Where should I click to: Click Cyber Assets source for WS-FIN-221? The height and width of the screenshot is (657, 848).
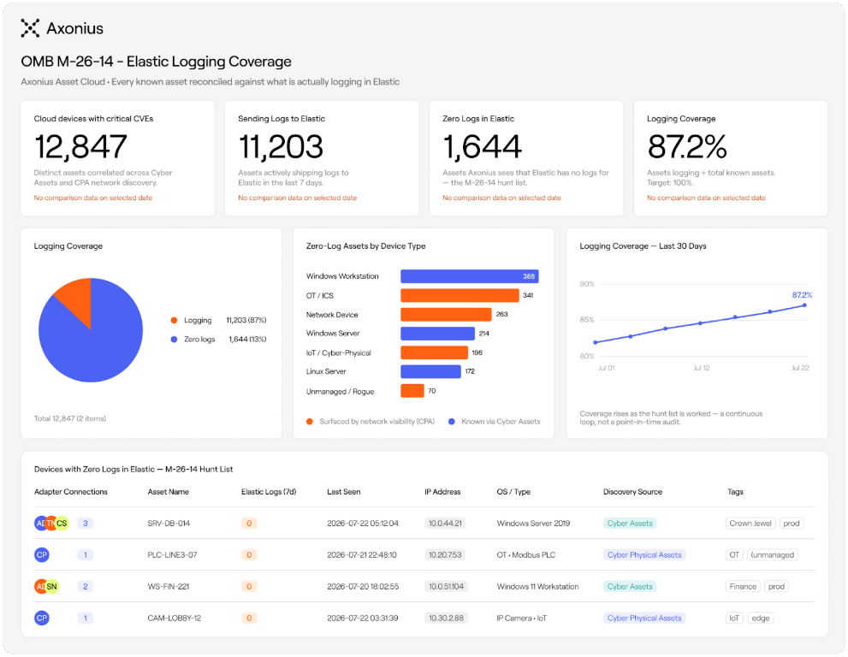click(630, 586)
